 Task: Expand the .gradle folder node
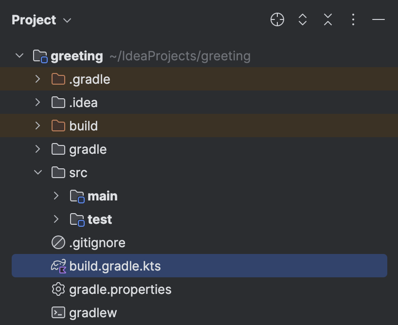click(37, 79)
